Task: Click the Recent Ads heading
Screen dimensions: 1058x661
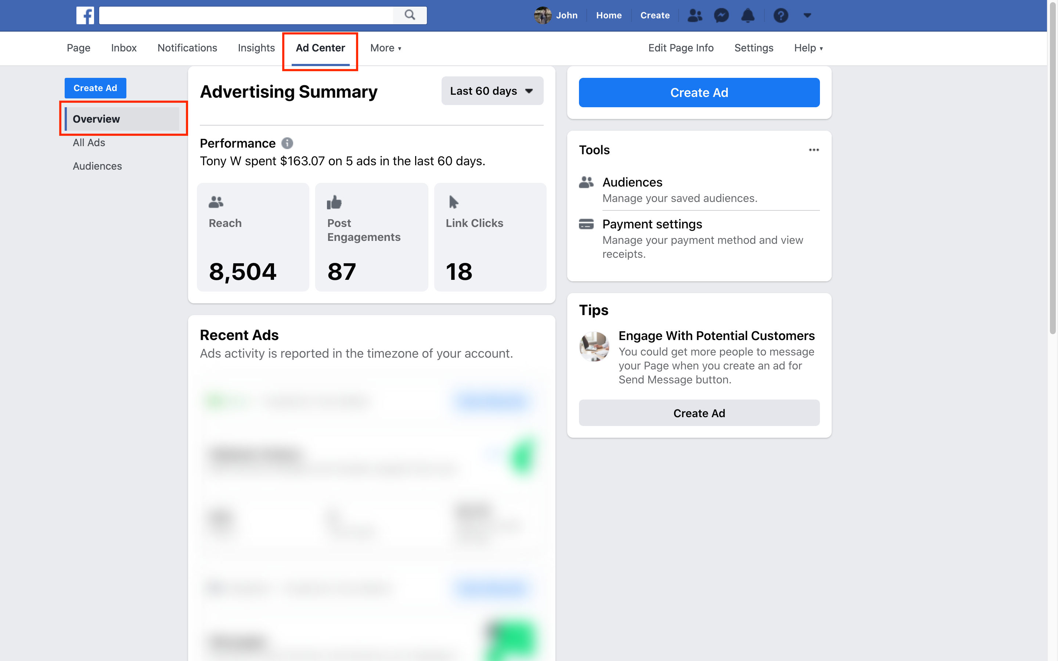Action: pos(239,335)
